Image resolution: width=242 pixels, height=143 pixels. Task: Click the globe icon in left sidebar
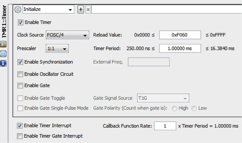tap(4, 54)
